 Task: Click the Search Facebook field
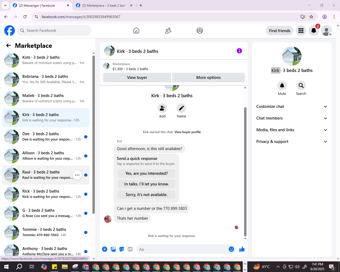tap(54, 31)
